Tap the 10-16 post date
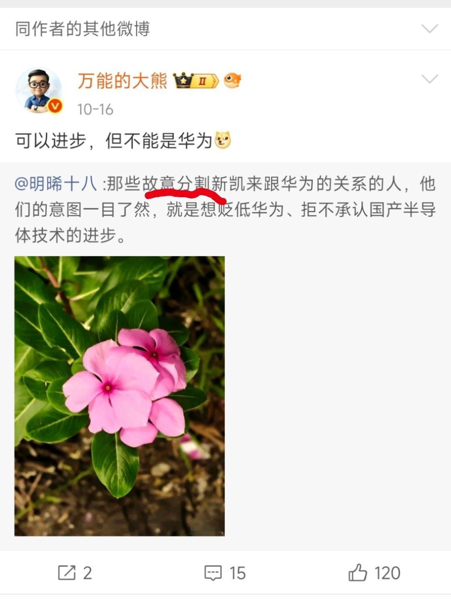 coord(95,109)
